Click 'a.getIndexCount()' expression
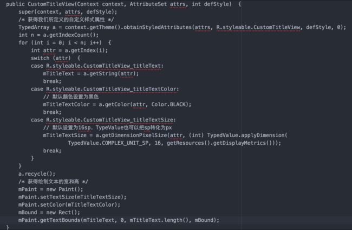 coord(69,35)
